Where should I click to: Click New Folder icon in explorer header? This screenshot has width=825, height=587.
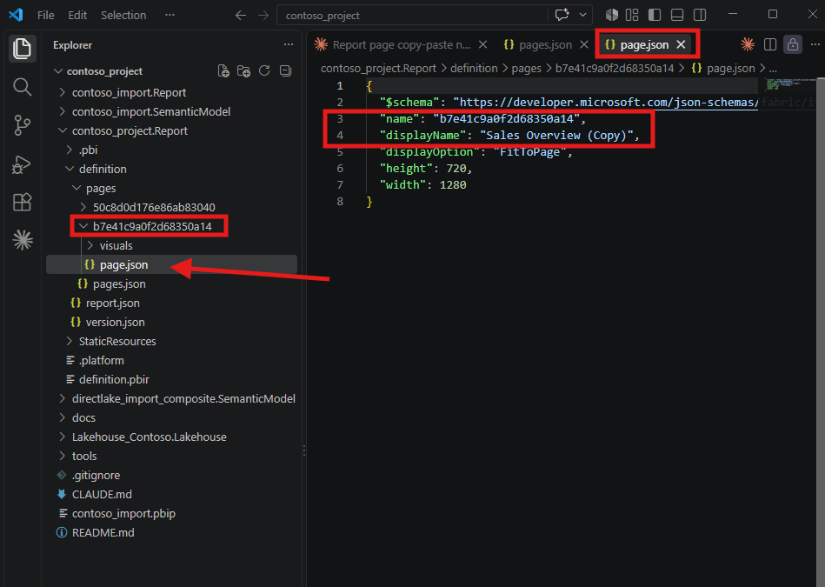243,71
